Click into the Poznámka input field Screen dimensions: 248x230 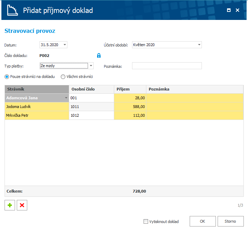tap(167, 66)
